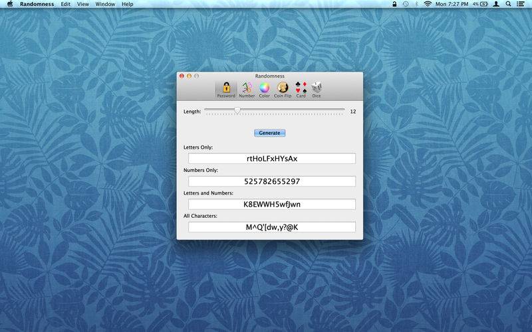Open the View menu
532x332 pixels.
82,4
